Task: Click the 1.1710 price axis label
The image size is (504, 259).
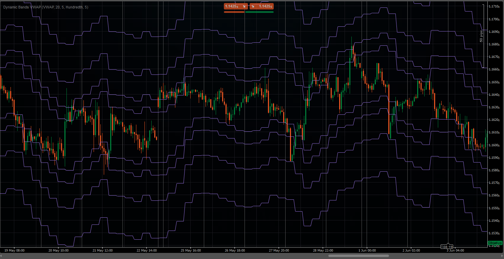Action: click(x=494, y=6)
